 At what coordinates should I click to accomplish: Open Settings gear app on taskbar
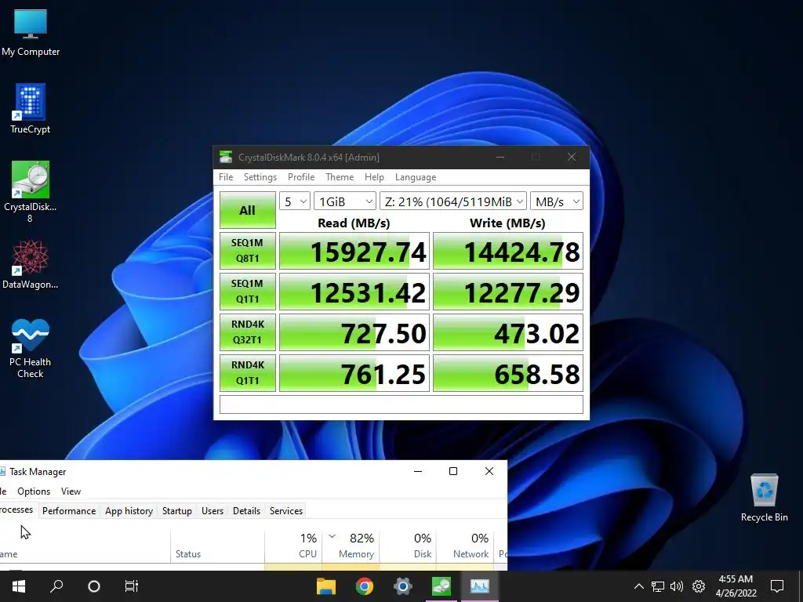pos(402,586)
